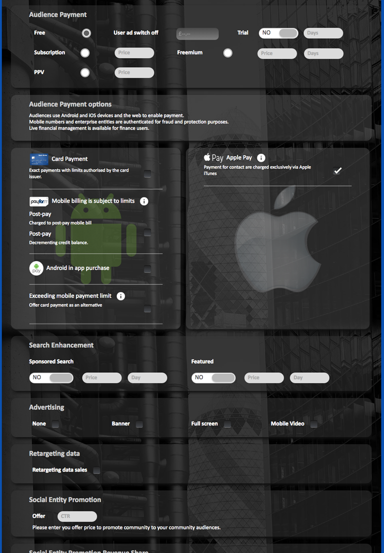Click the Apple Pay logo
Screen dimensions: 384x553
213,158
